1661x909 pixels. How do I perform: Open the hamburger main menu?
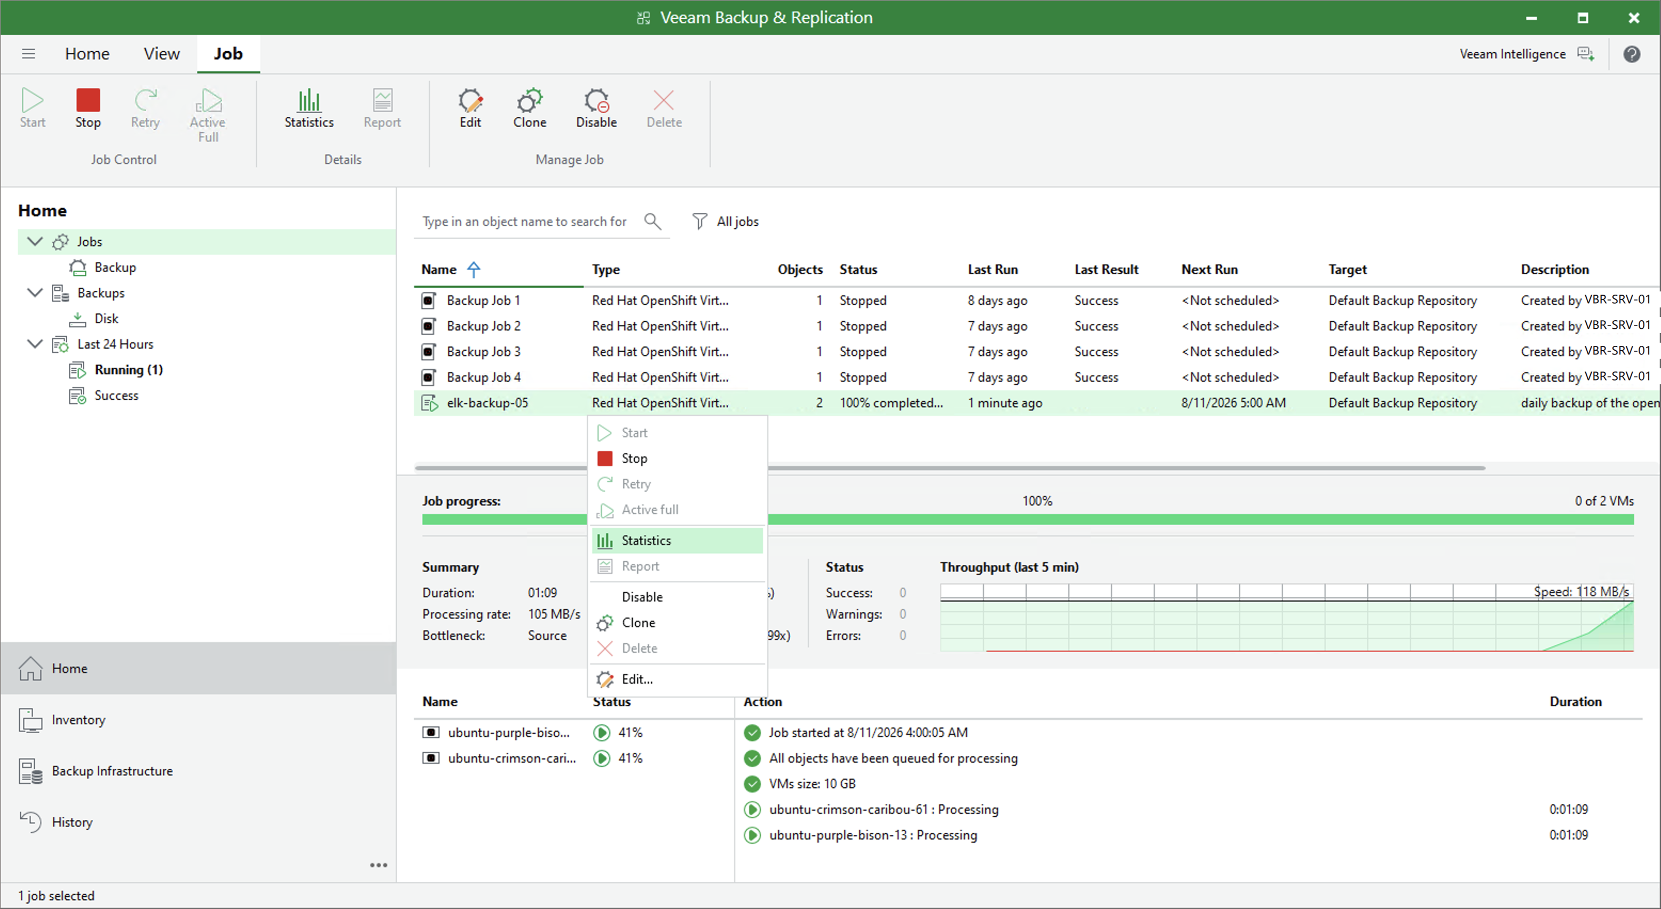pos(28,53)
